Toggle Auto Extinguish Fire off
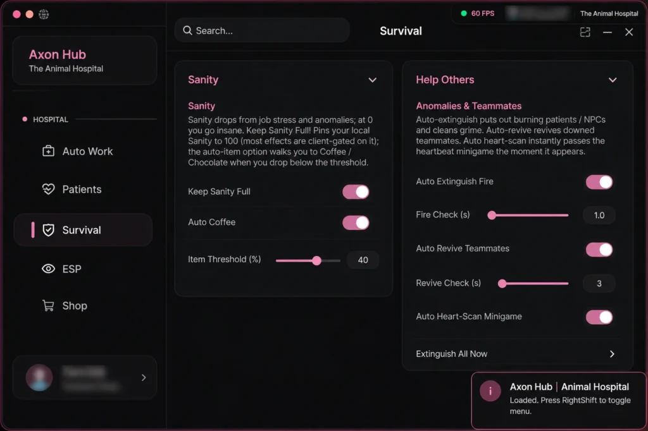648x431 pixels. 599,182
